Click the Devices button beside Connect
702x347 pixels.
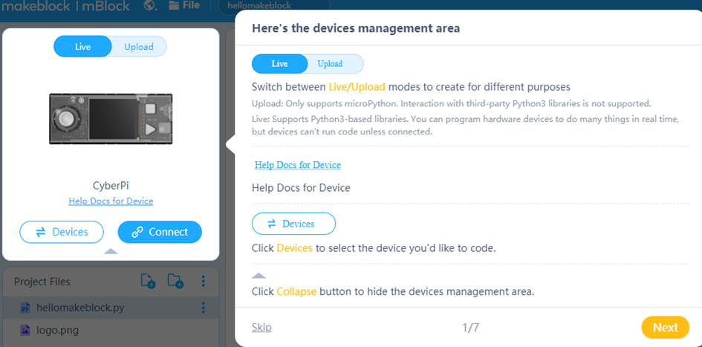[62, 232]
